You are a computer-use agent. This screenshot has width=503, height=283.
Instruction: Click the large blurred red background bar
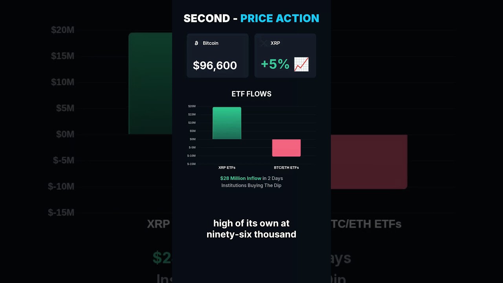pos(369,162)
